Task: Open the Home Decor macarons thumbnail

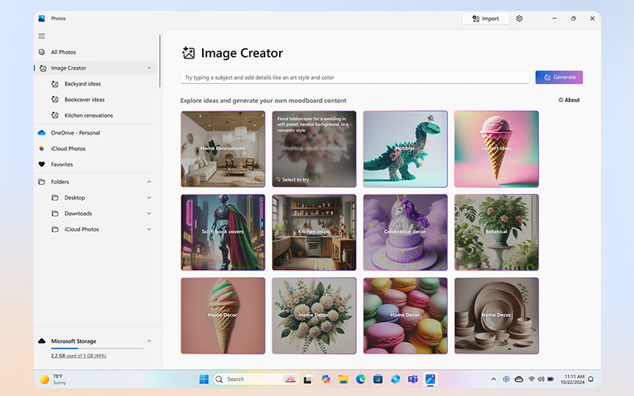Action: (405, 315)
